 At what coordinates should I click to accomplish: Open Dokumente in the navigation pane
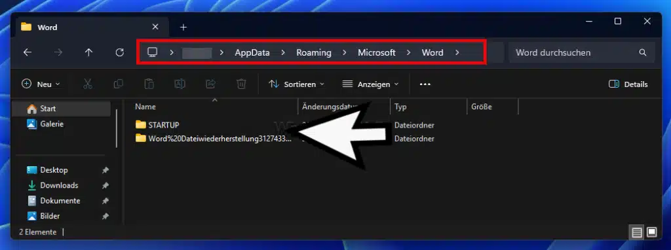(x=60, y=201)
